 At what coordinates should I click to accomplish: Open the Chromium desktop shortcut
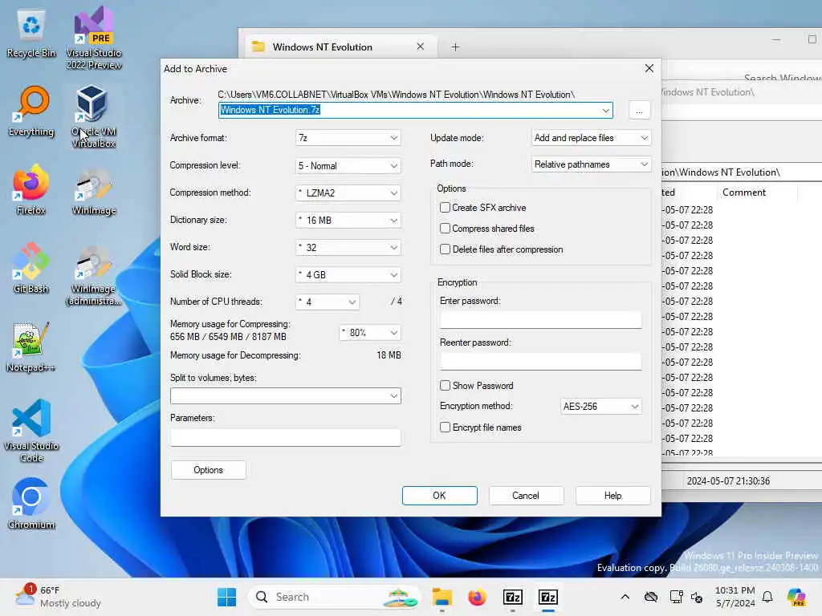pos(31,504)
